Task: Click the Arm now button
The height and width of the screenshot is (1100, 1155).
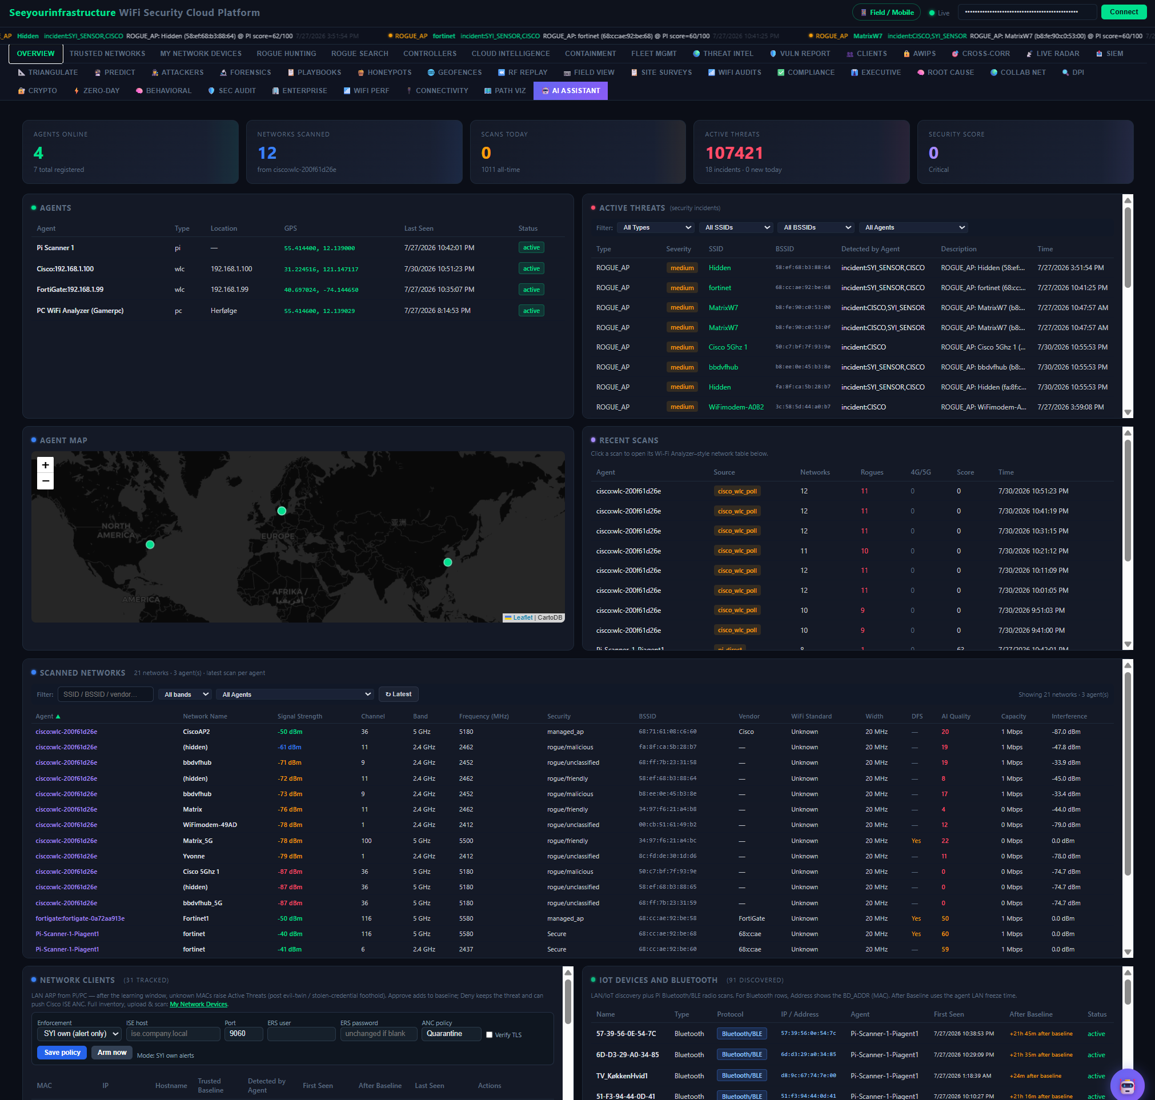Action: click(x=112, y=1053)
